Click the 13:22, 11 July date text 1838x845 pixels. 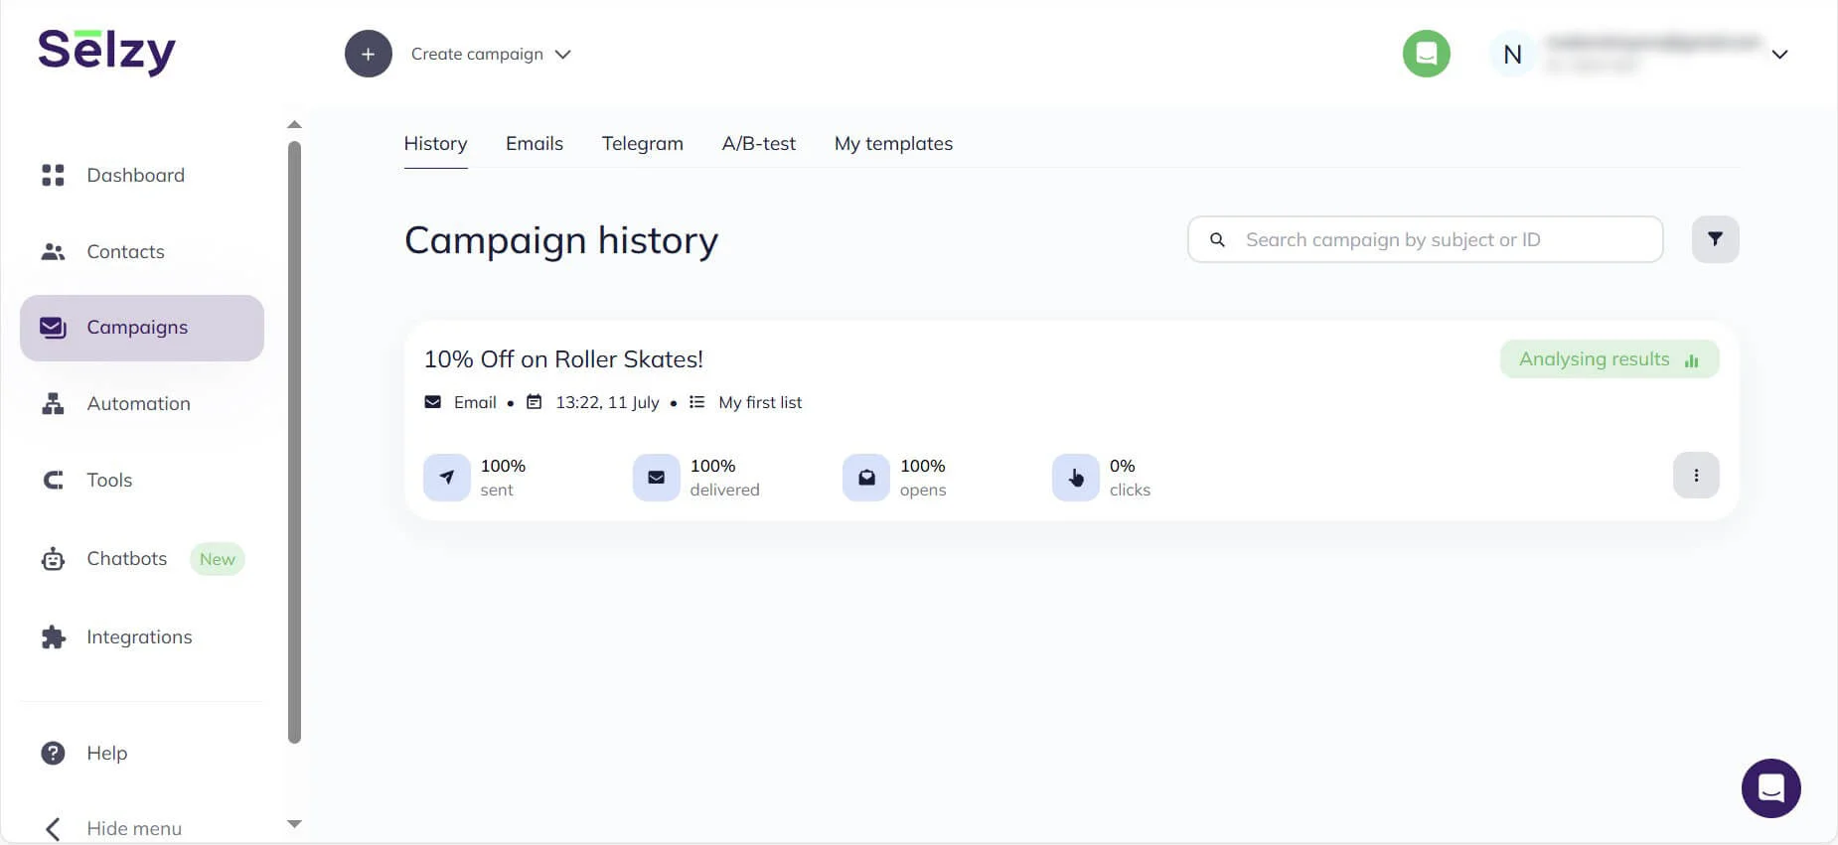607,402
